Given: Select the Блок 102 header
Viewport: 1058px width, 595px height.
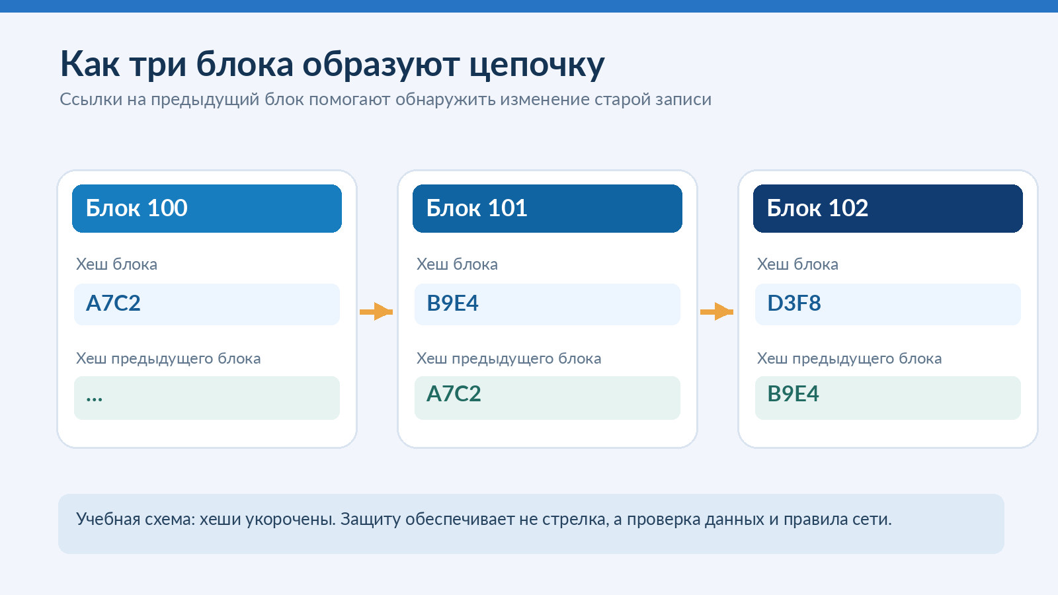Looking at the screenshot, I should [888, 208].
